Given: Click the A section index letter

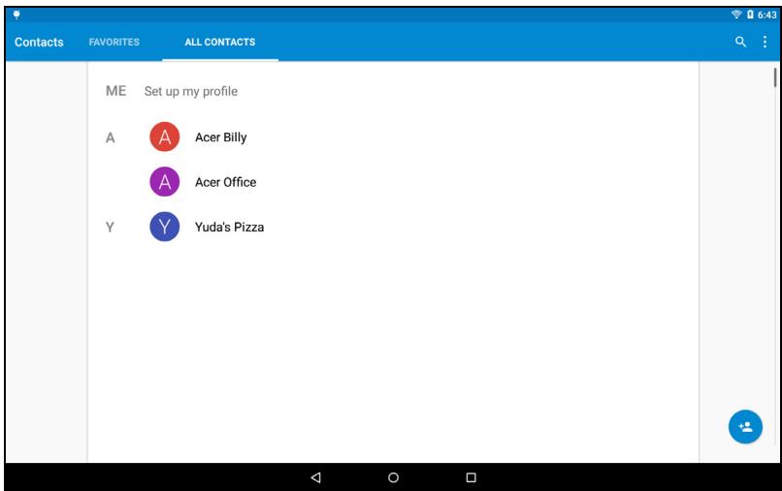Looking at the screenshot, I should point(111,138).
